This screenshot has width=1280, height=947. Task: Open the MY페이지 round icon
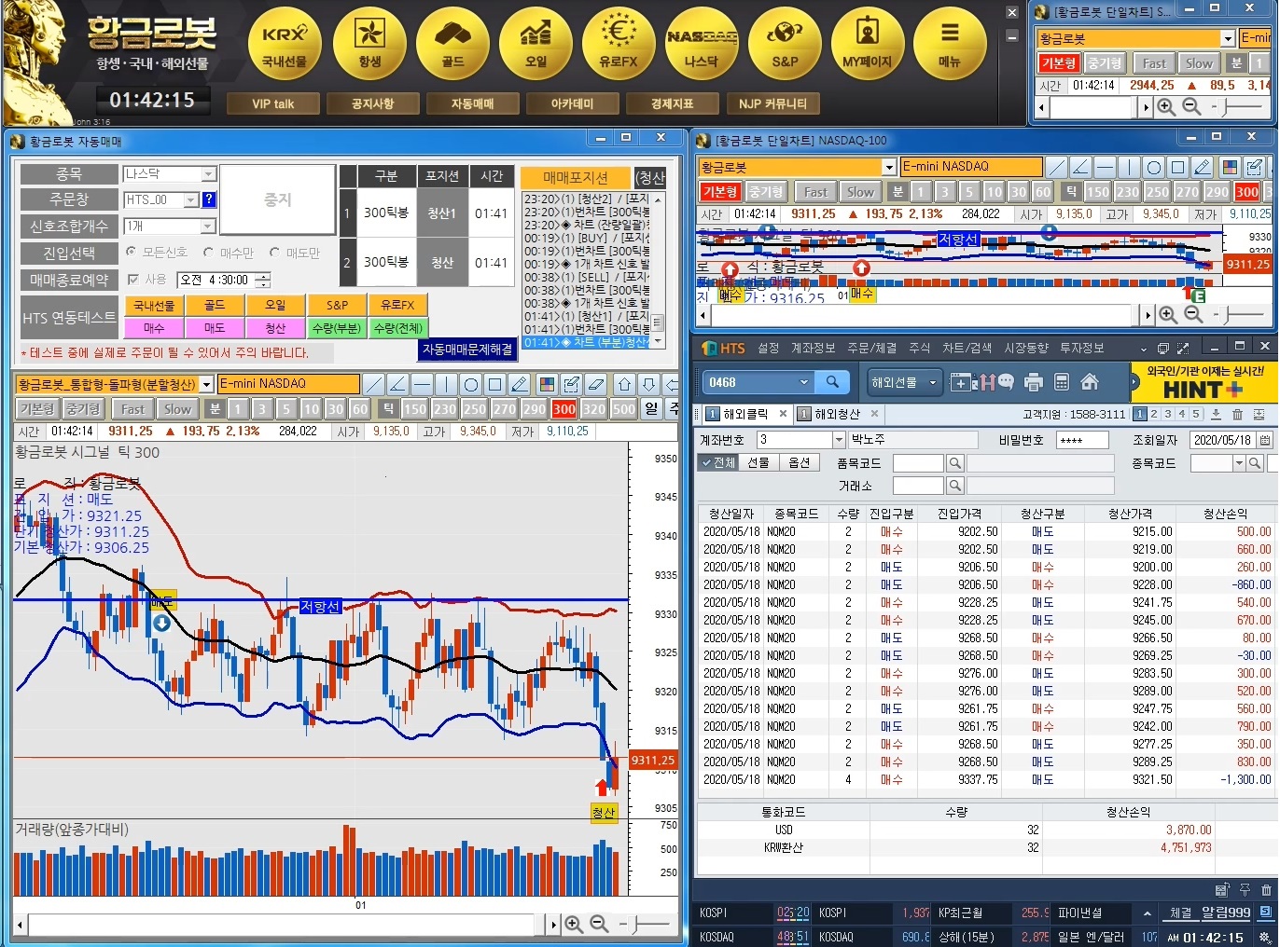point(868,45)
